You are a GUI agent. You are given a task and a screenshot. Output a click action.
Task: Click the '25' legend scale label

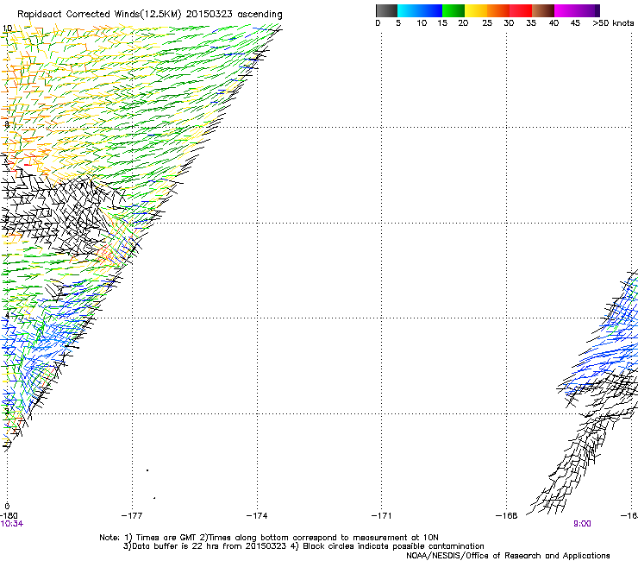coord(487,23)
